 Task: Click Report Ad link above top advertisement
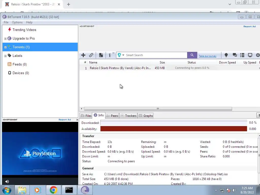249,26
